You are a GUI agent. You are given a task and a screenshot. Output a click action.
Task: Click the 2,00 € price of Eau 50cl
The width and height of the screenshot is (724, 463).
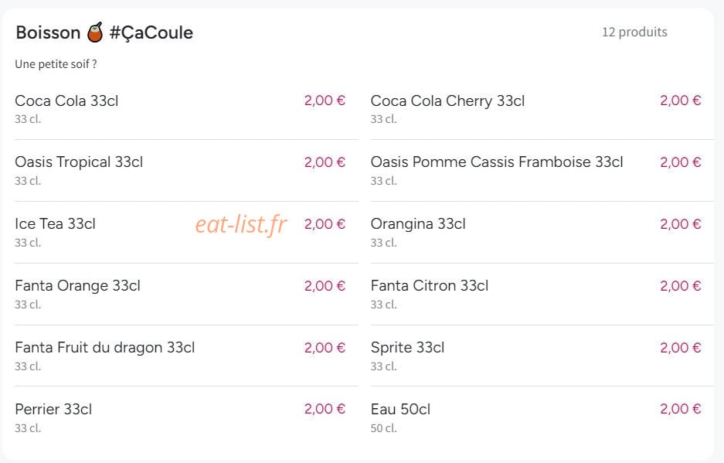[x=681, y=408]
